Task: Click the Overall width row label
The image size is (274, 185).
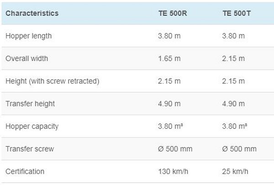Action: (26, 58)
